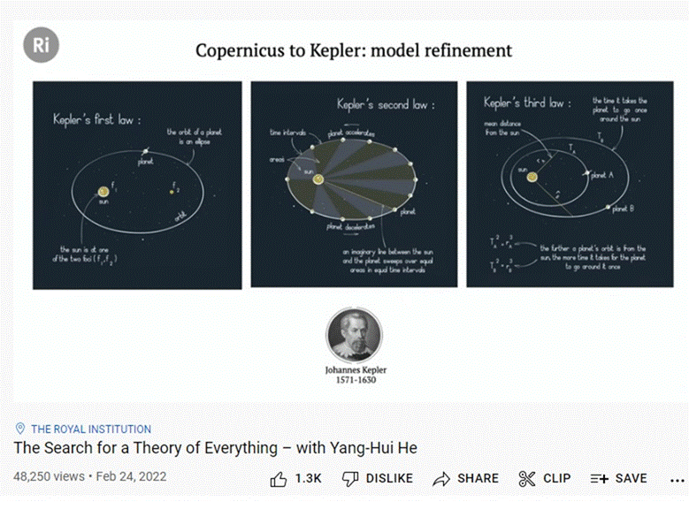Screen dimensions: 689x532
Task: Click the thumbs-up like icon
Action: (x=278, y=479)
